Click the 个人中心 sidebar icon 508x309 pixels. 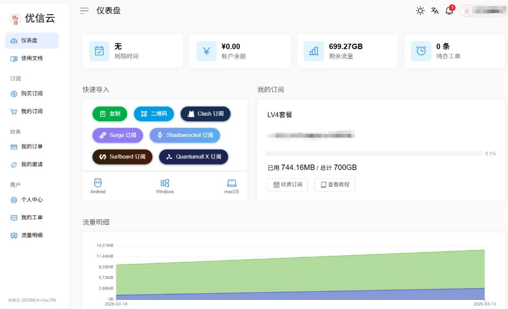(14, 199)
